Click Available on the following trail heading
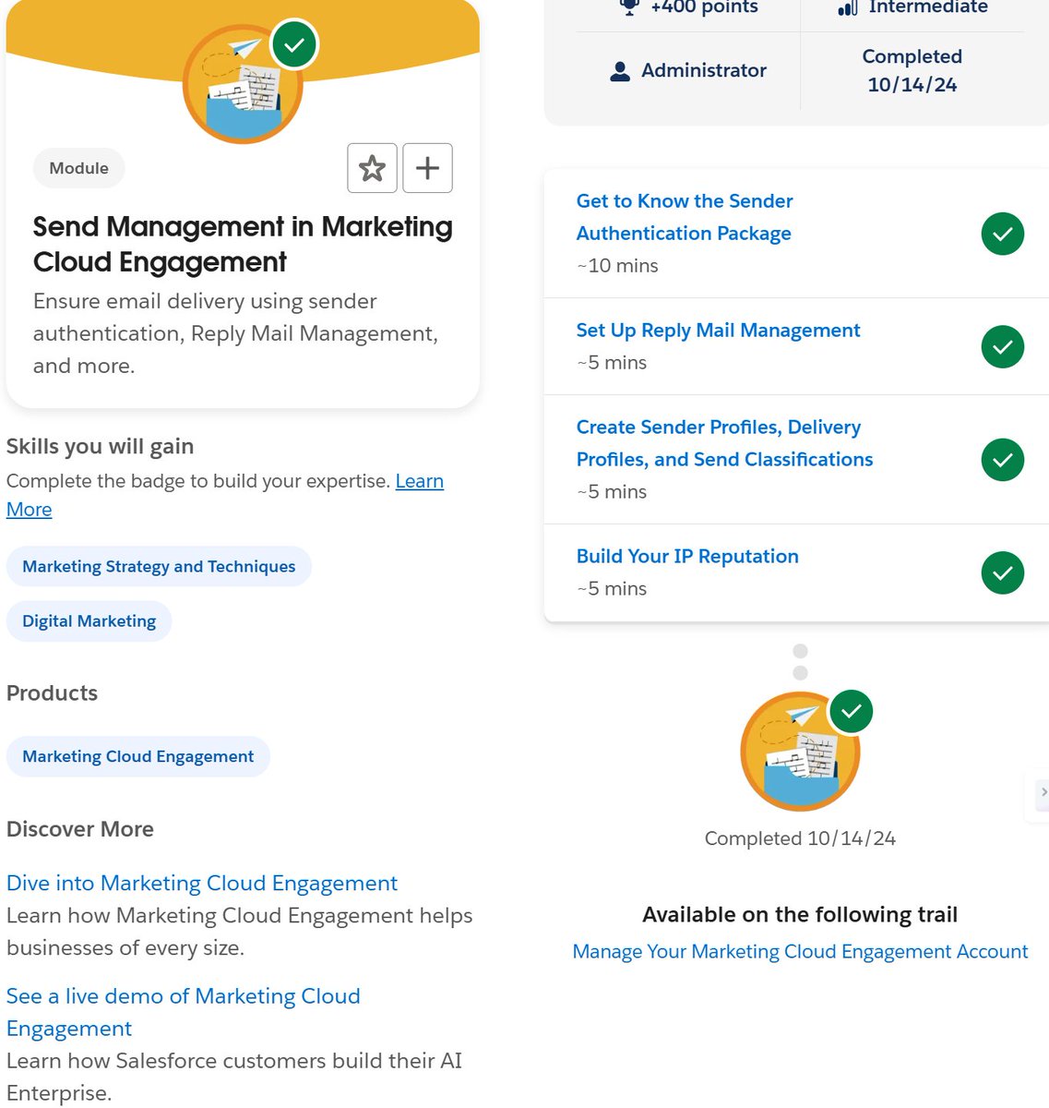 [800, 915]
